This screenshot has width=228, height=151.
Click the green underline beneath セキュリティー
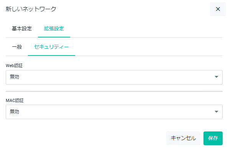pyautogui.click(x=51, y=56)
